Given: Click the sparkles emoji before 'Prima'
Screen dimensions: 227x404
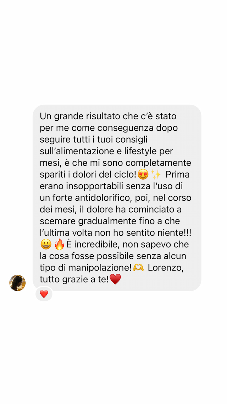Looking at the screenshot, I should pyautogui.click(x=156, y=174).
